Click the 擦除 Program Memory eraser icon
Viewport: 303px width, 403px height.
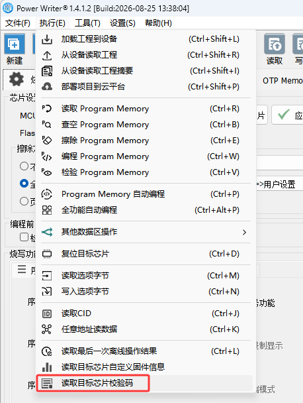coord(47,141)
